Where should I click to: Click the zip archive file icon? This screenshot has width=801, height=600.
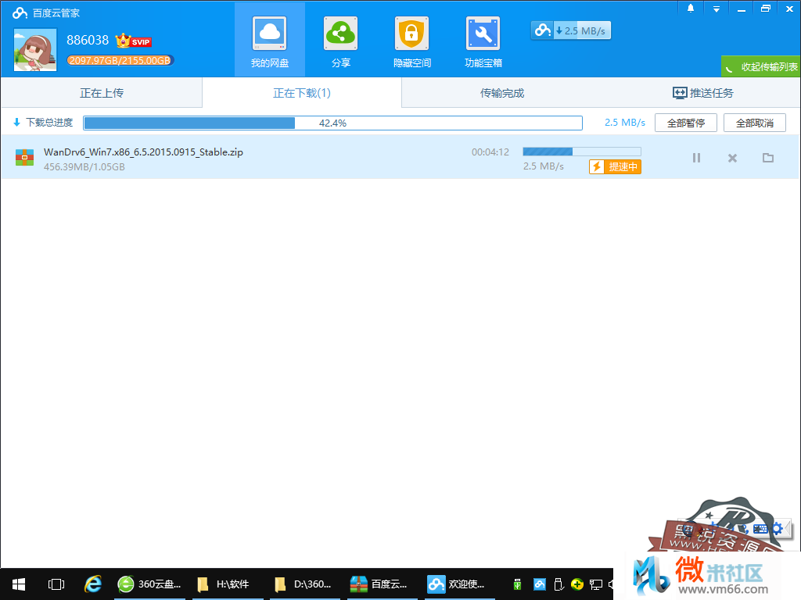tap(24, 157)
